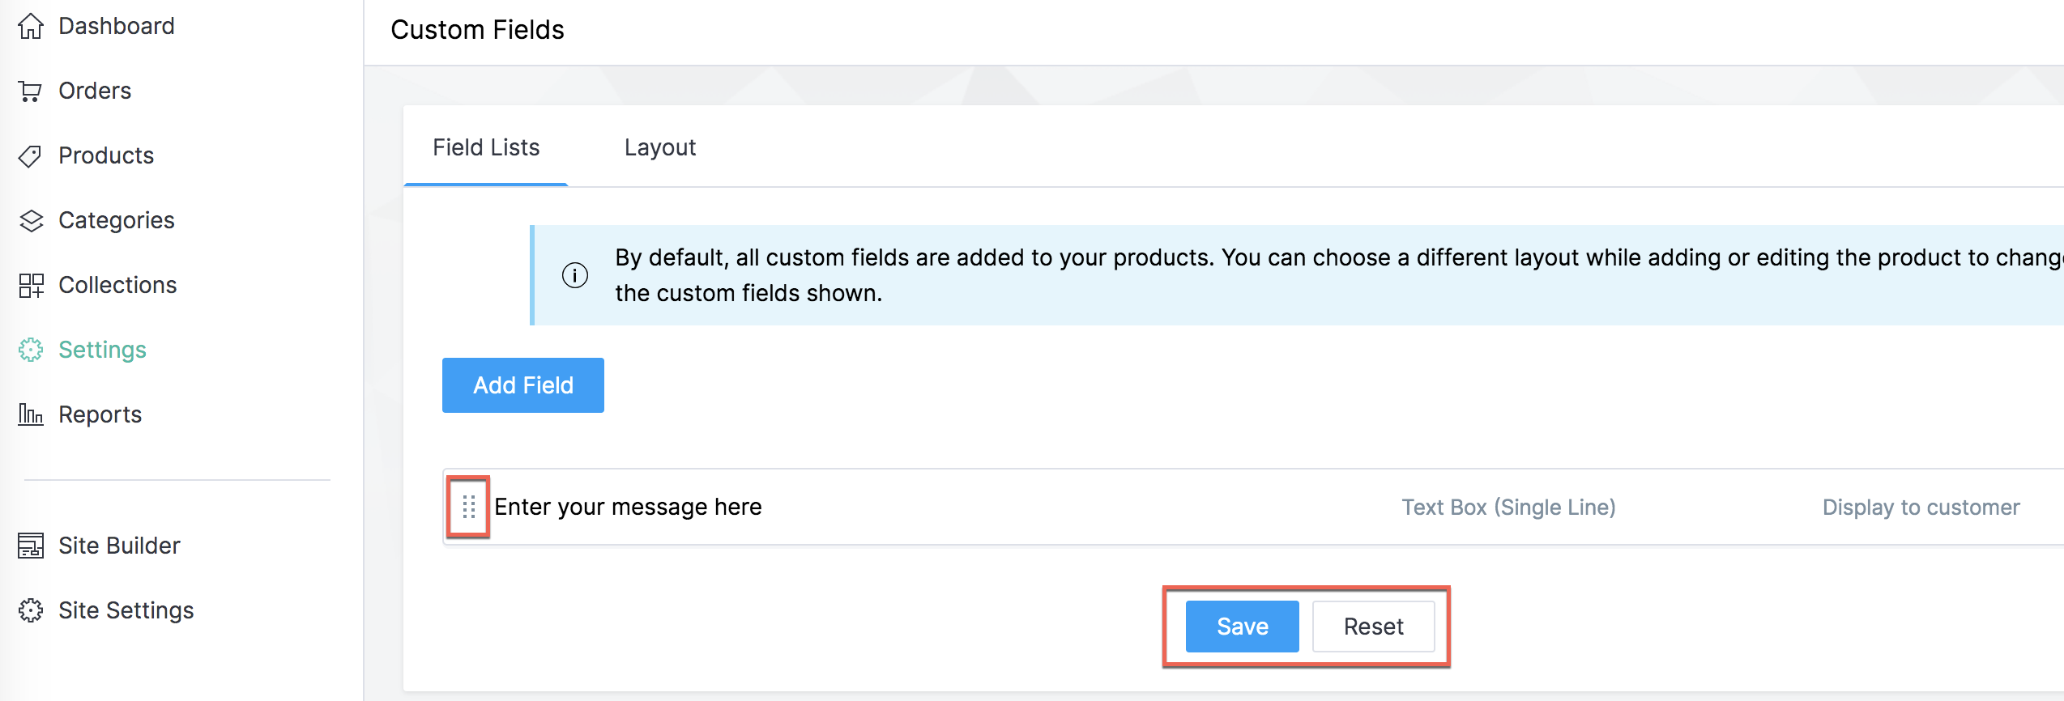Image resolution: width=2064 pixels, height=701 pixels.
Task: Click the Orders cart icon
Action: point(31,91)
